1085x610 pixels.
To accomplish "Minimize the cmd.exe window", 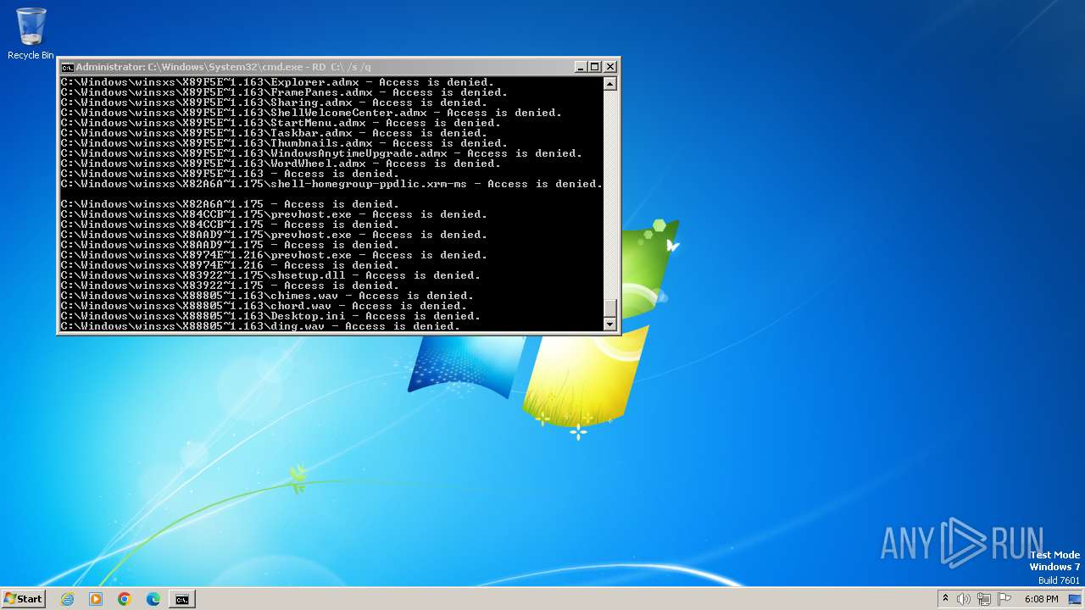I will point(581,67).
